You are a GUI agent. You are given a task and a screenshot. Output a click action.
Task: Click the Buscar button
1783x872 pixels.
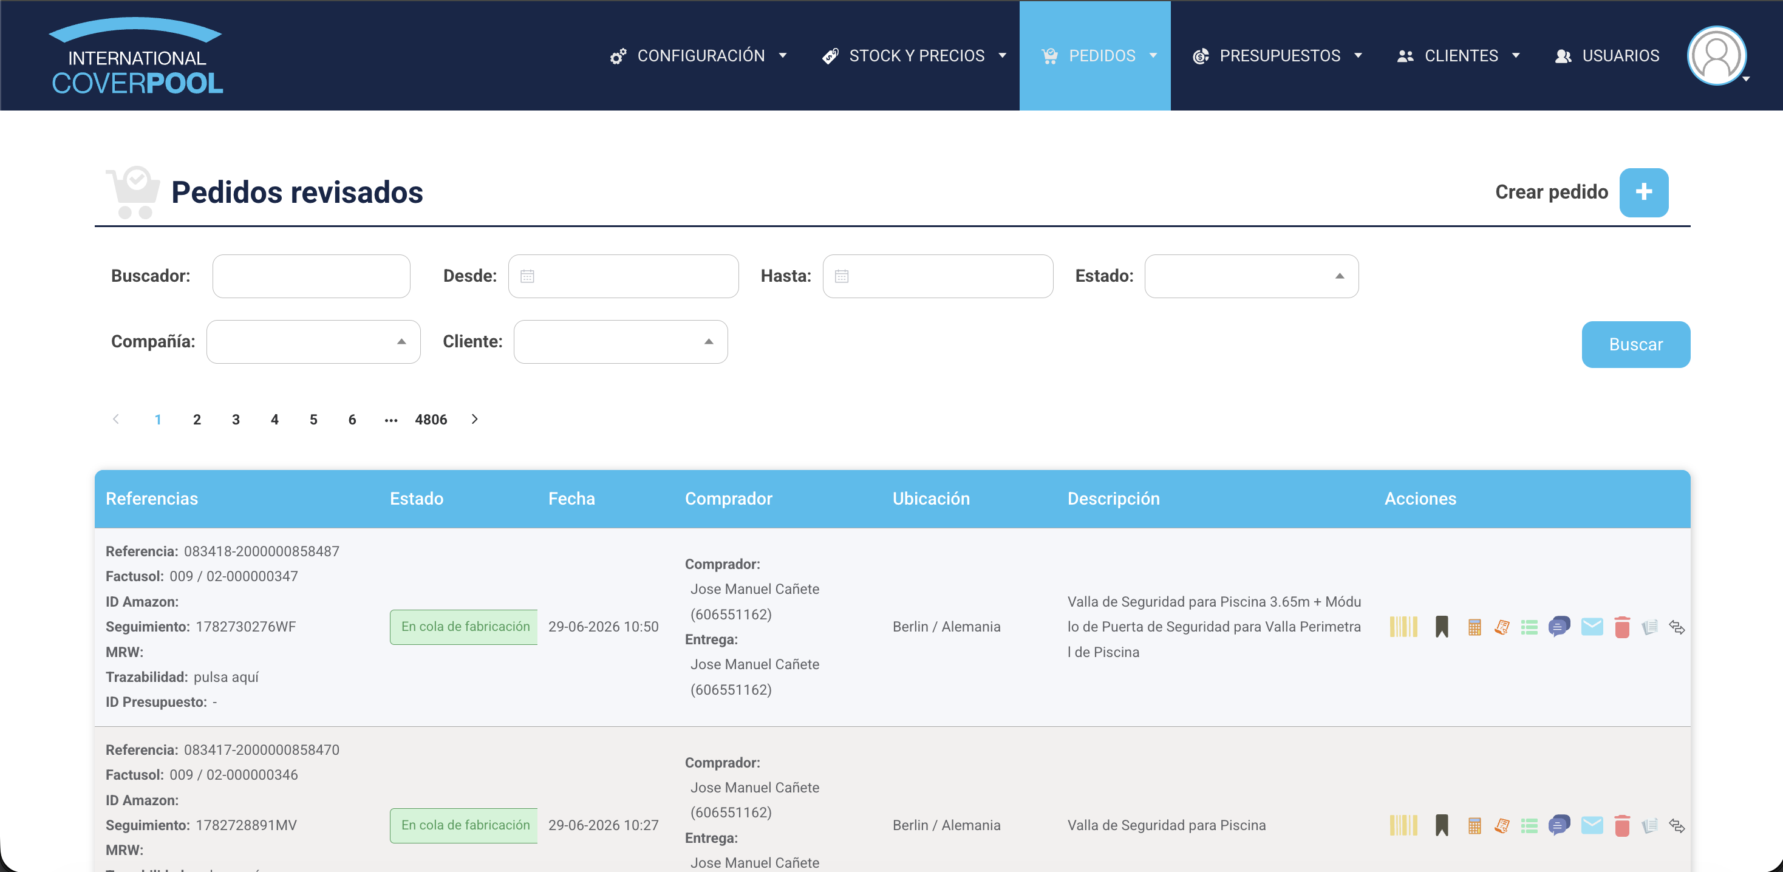pyautogui.click(x=1636, y=345)
